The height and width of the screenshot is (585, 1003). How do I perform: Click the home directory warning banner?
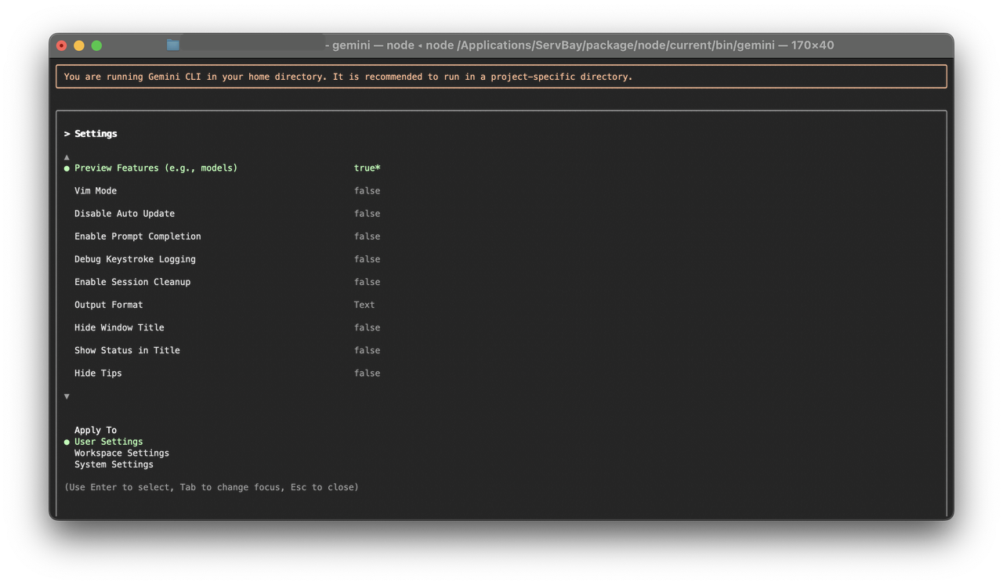[x=347, y=76]
